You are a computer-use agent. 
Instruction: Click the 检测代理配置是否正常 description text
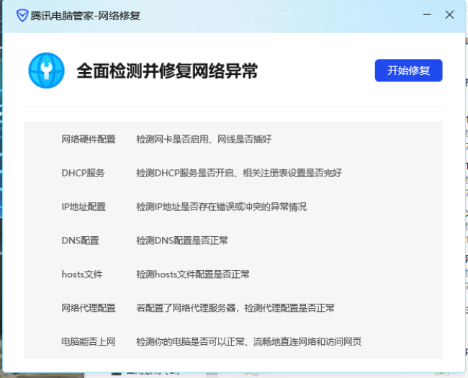235,307
